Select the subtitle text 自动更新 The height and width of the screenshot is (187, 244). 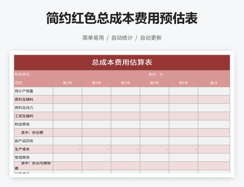coord(151,38)
